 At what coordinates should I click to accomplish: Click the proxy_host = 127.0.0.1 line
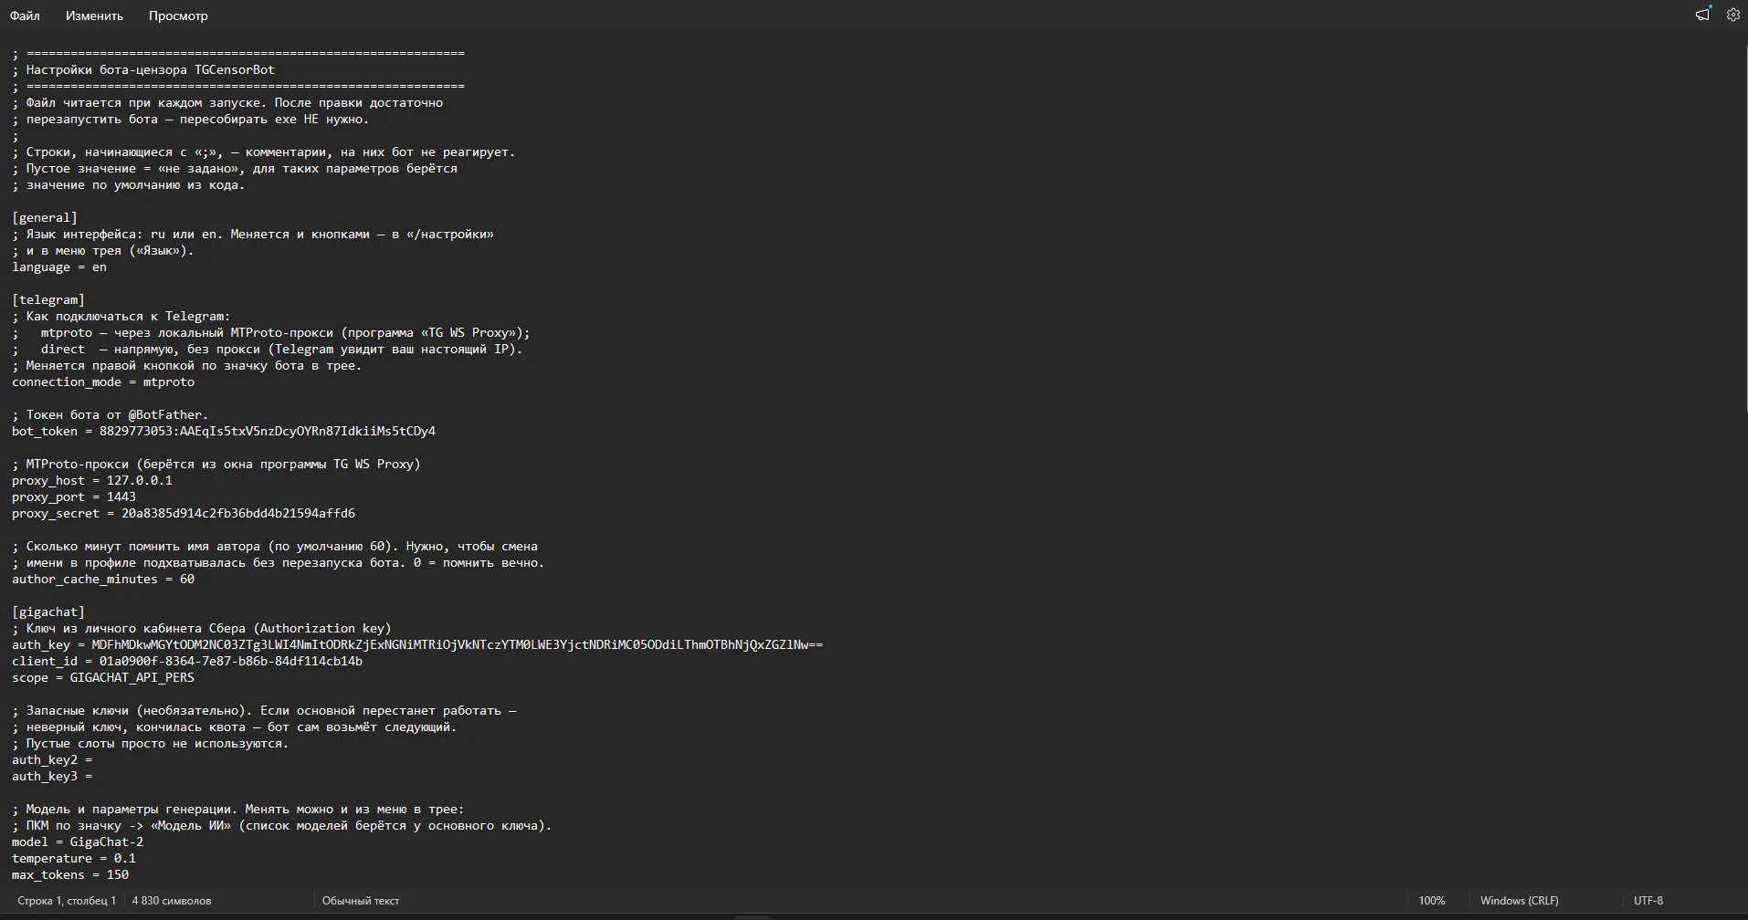coord(92,480)
